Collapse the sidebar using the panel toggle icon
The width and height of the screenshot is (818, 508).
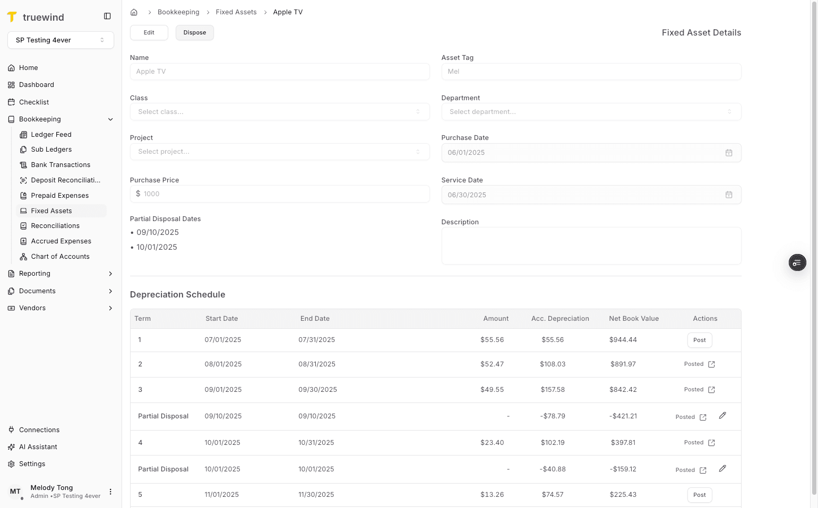point(107,16)
